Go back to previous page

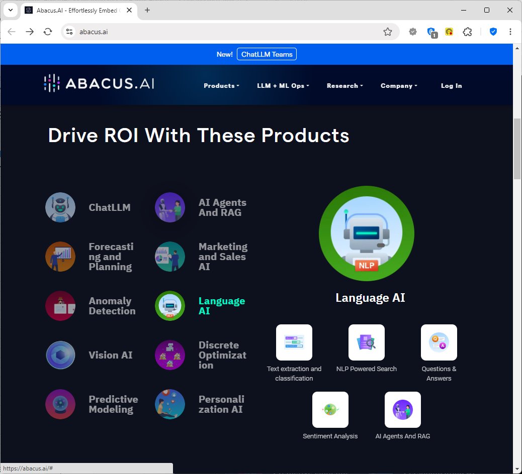[x=12, y=32]
